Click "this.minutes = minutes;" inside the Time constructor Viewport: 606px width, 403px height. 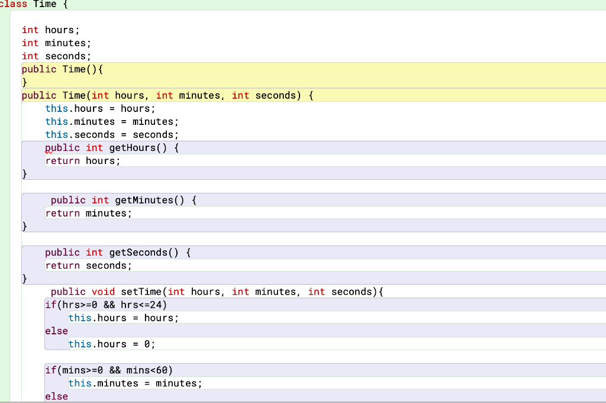[x=112, y=122]
